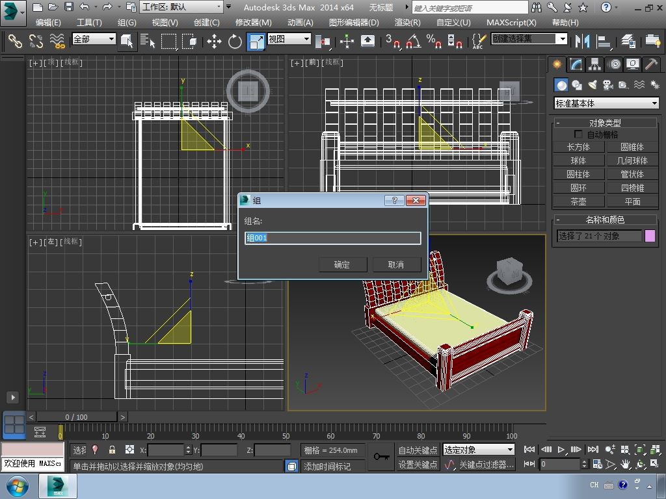Screen dimensions: 666x499
Task: Toggle the selection lock padlock
Action: 112,450
